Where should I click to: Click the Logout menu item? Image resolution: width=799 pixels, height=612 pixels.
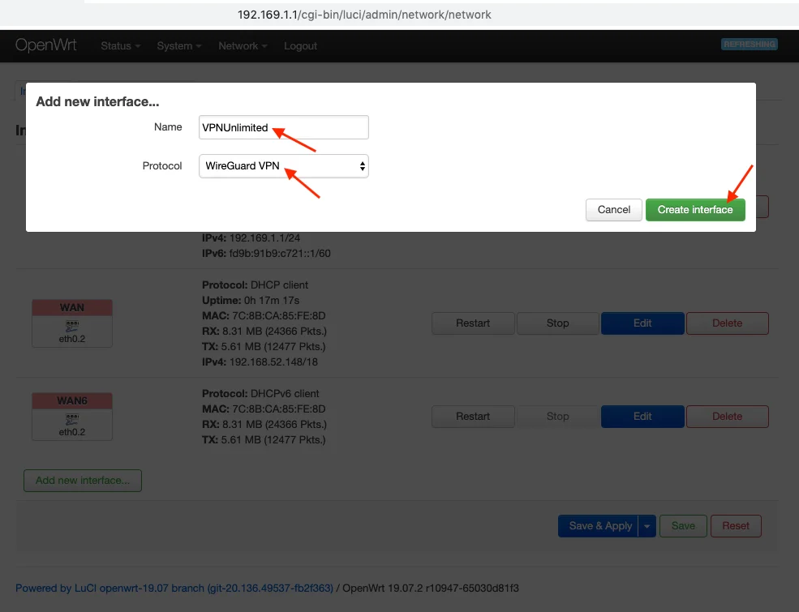coord(300,46)
